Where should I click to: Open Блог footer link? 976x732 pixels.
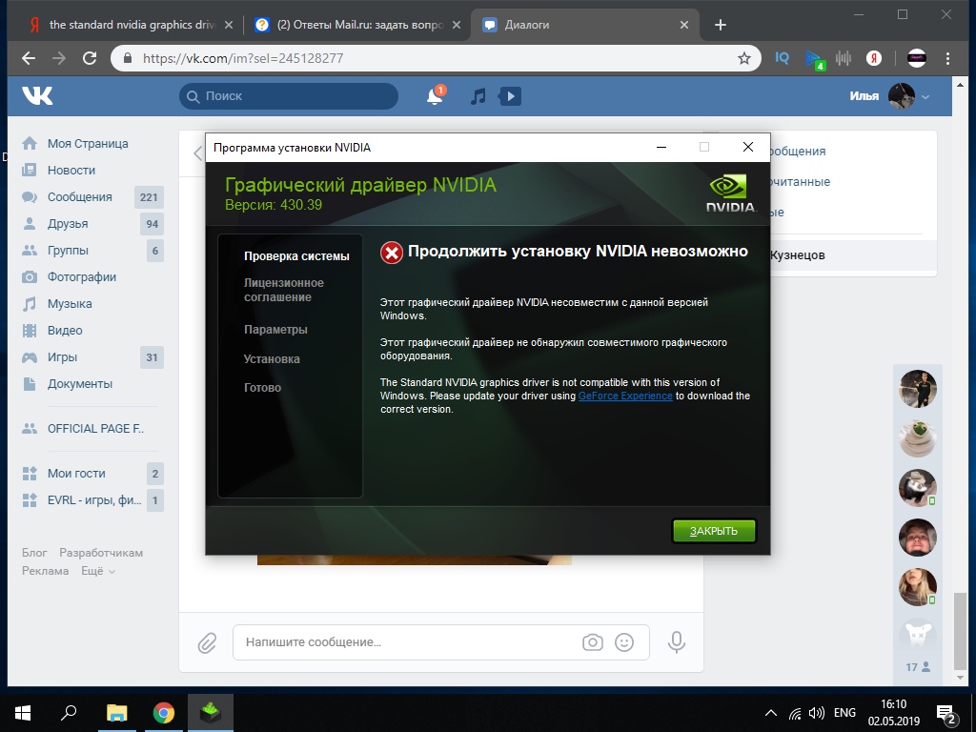coord(34,553)
